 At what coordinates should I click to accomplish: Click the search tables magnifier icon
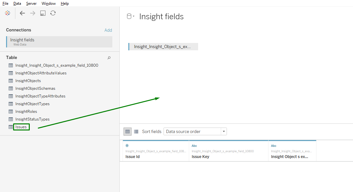(109, 58)
